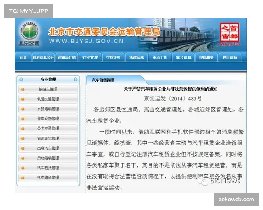Click the addressee line ending 汽车租赁企业：

click(104, 121)
